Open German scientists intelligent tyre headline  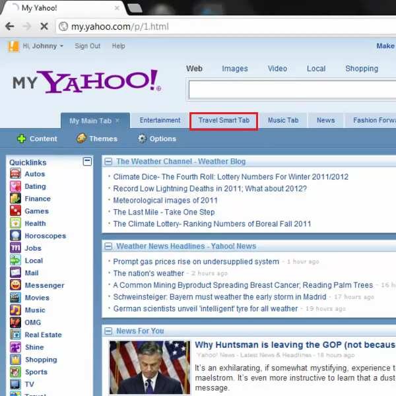[x=205, y=309]
